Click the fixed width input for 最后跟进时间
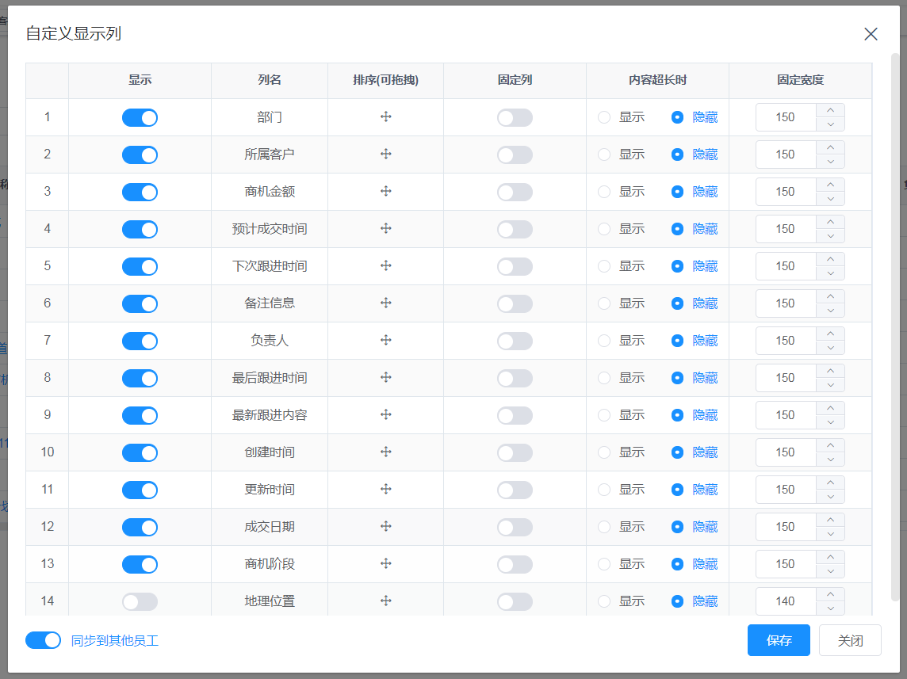 click(785, 378)
